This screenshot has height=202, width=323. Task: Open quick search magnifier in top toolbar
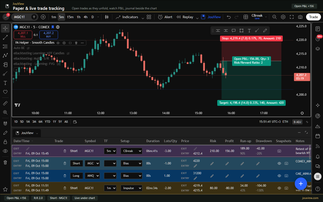click(275, 17)
